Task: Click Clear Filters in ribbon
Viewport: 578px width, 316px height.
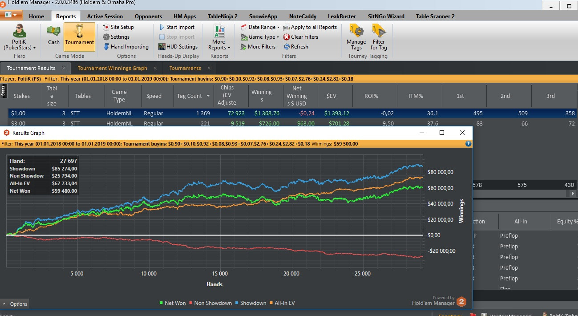Action: click(x=301, y=37)
